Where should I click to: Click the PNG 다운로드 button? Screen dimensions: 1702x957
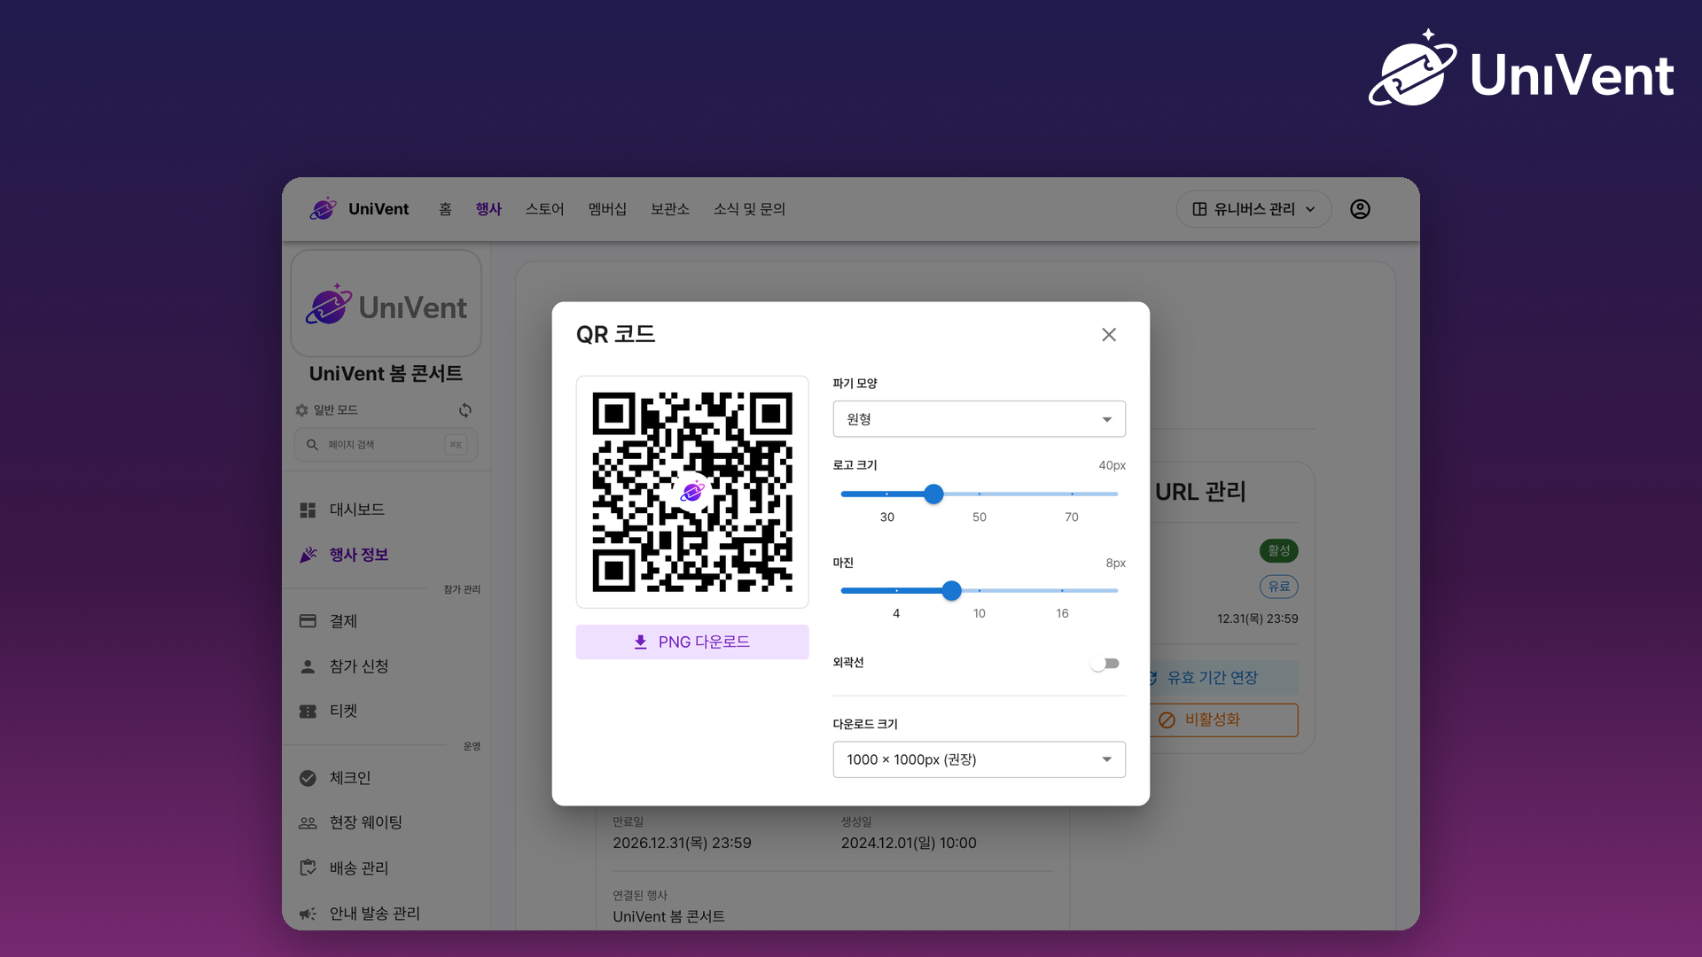[x=691, y=642]
